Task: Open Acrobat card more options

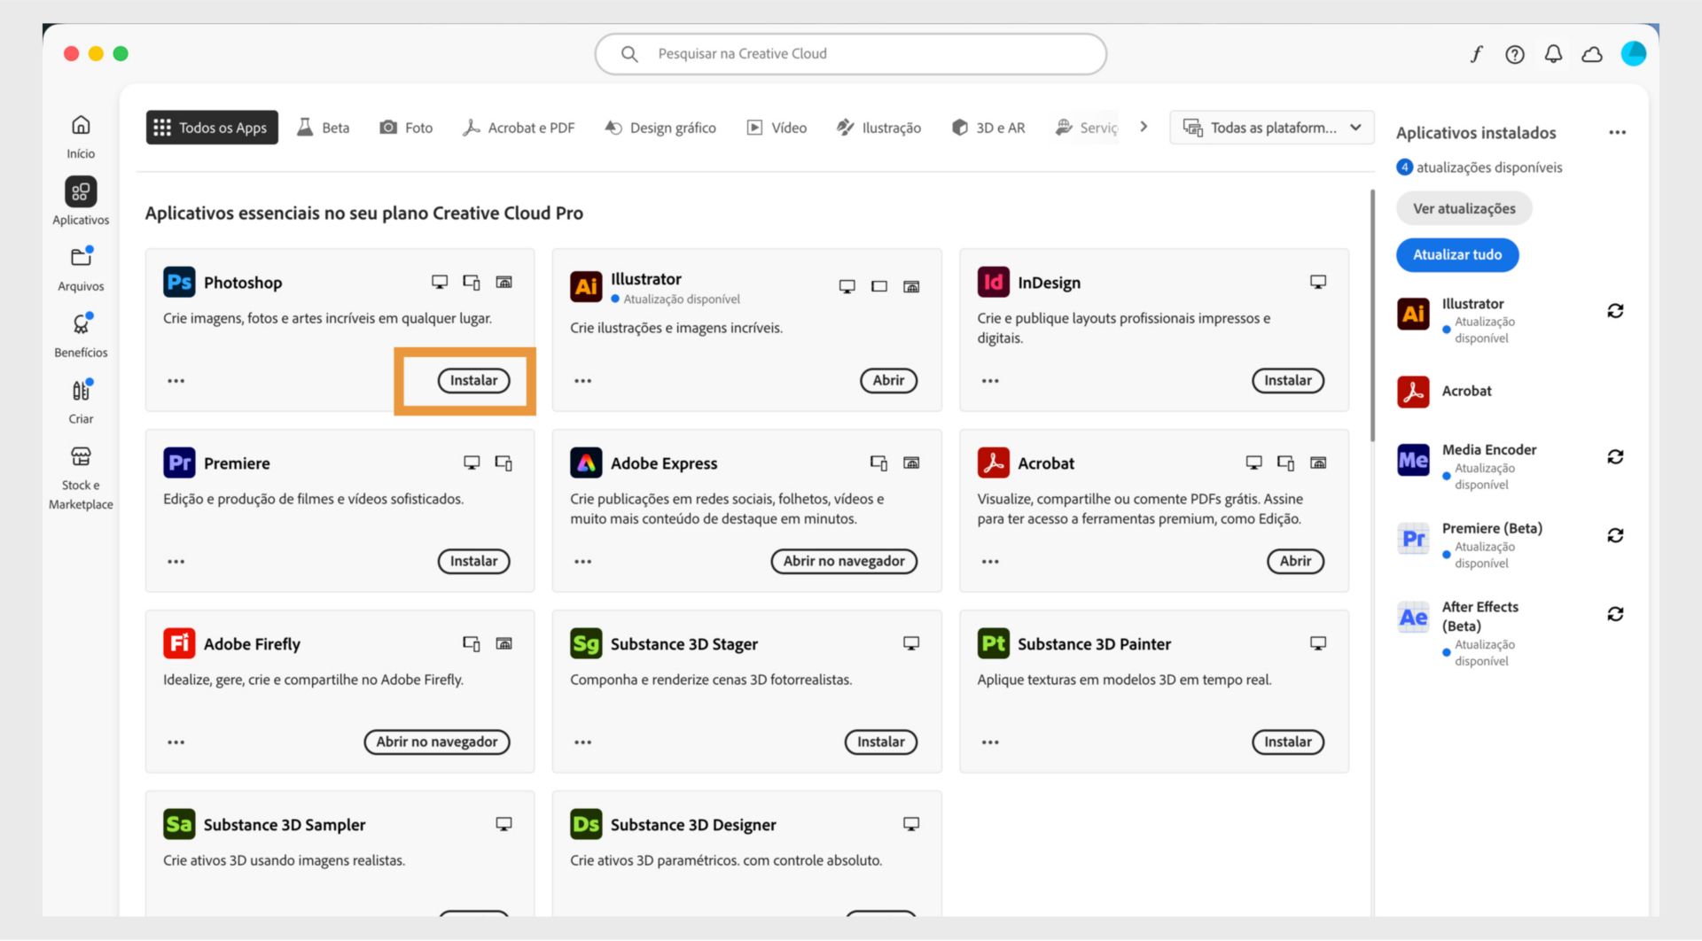Action: (990, 562)
